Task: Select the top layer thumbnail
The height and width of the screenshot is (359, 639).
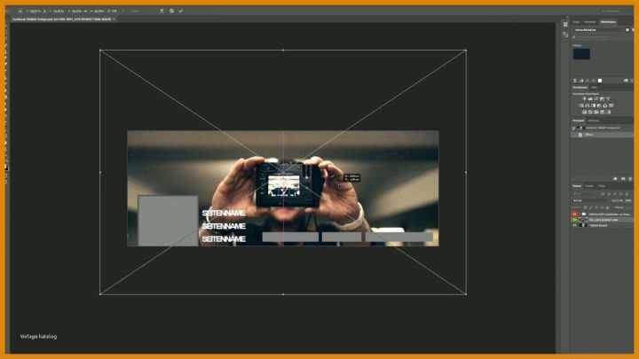Action: (584, 215)
